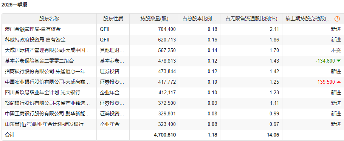Click float ratio 1.11
The height and width of the screenshot is (141, 344).
274,103
